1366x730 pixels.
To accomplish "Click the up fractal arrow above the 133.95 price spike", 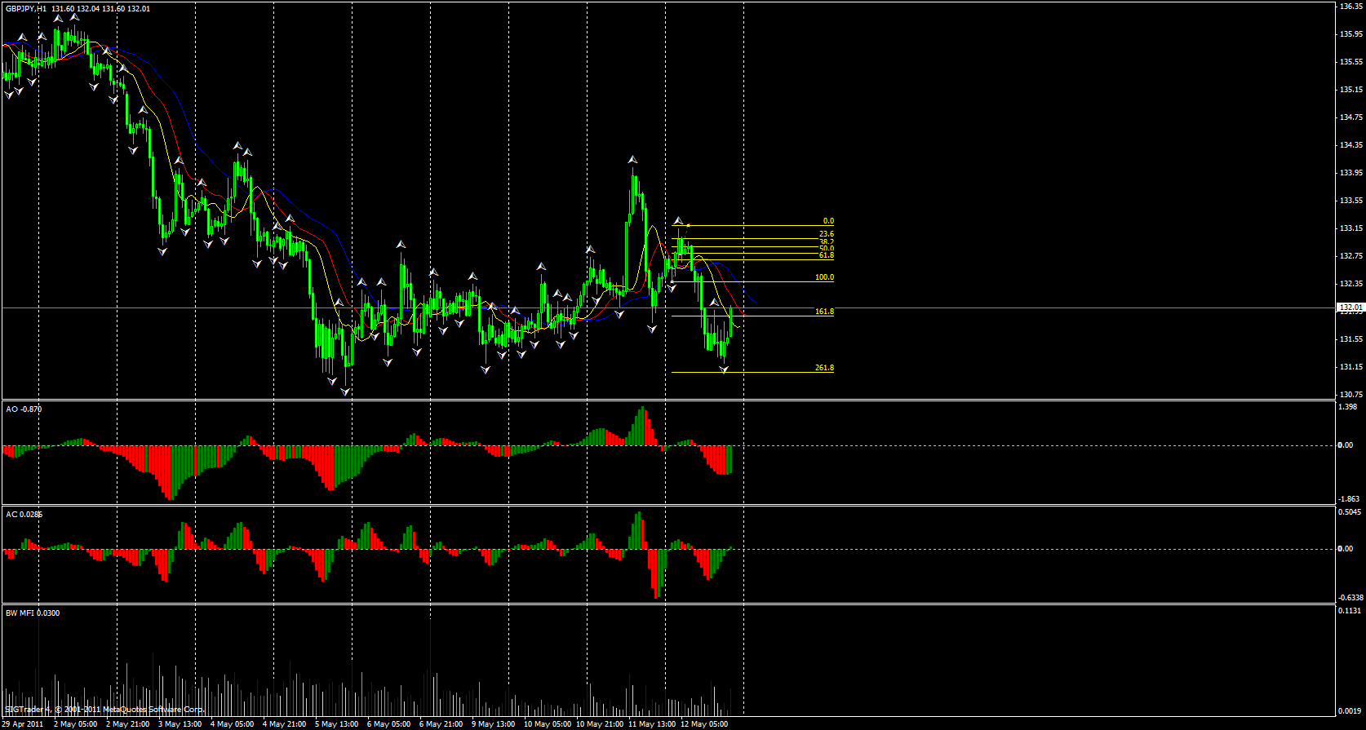I will click(632, 159).
